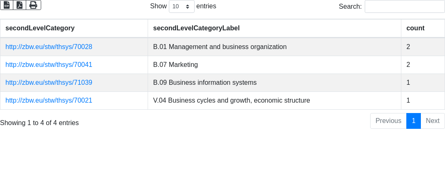Click B.01 Management and business organization cell
This screenshot has height=187, width=445.
click(x=220, y=47)
